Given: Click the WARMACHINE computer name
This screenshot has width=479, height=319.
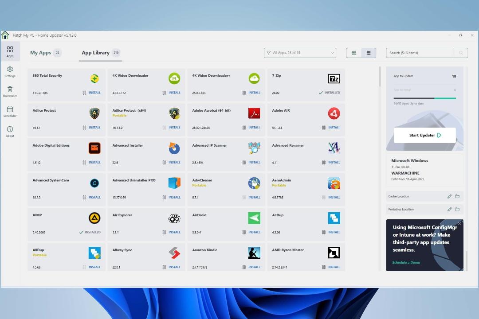Looking at the screenshot, I should pos(405,173).
